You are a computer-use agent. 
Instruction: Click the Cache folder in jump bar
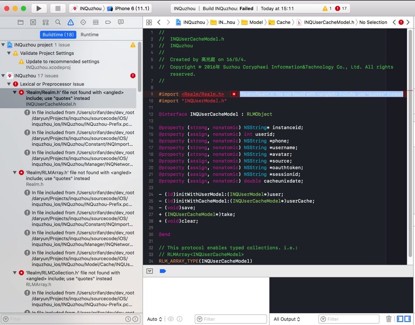click(x=280, y=23)
